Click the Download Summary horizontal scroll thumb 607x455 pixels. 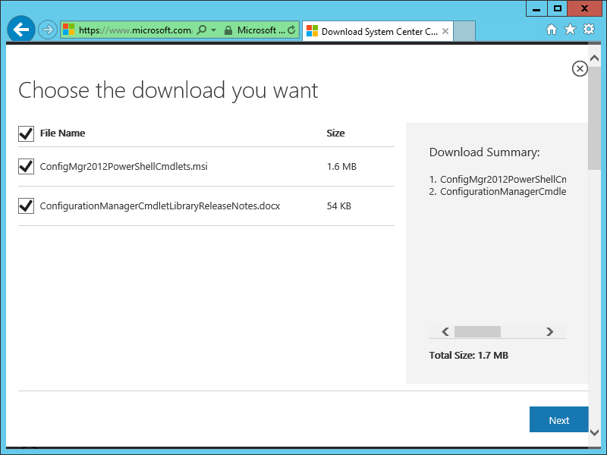[x=477, y=331]
